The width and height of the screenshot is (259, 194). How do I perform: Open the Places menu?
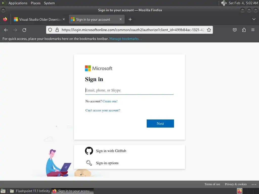point(36,3)
